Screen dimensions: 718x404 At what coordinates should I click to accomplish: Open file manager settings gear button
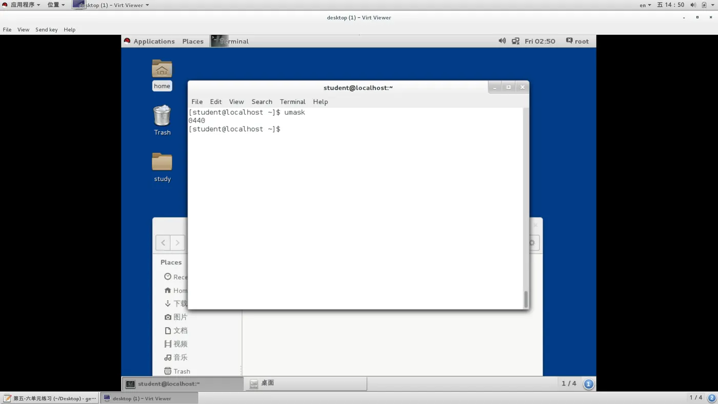(x=532, y=243)
